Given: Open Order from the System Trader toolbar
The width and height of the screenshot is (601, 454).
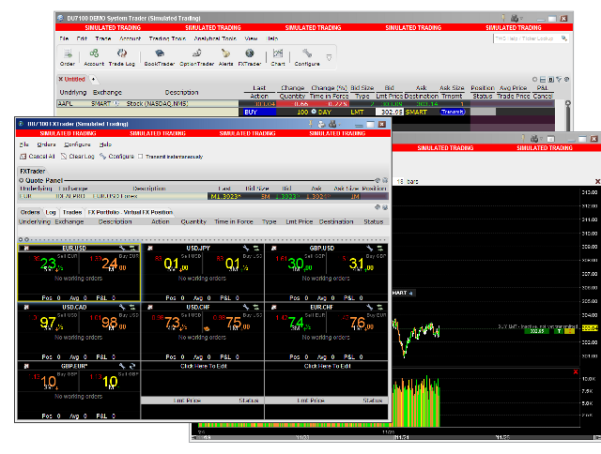Looking at the screenshot, I should tap(68, 57).
